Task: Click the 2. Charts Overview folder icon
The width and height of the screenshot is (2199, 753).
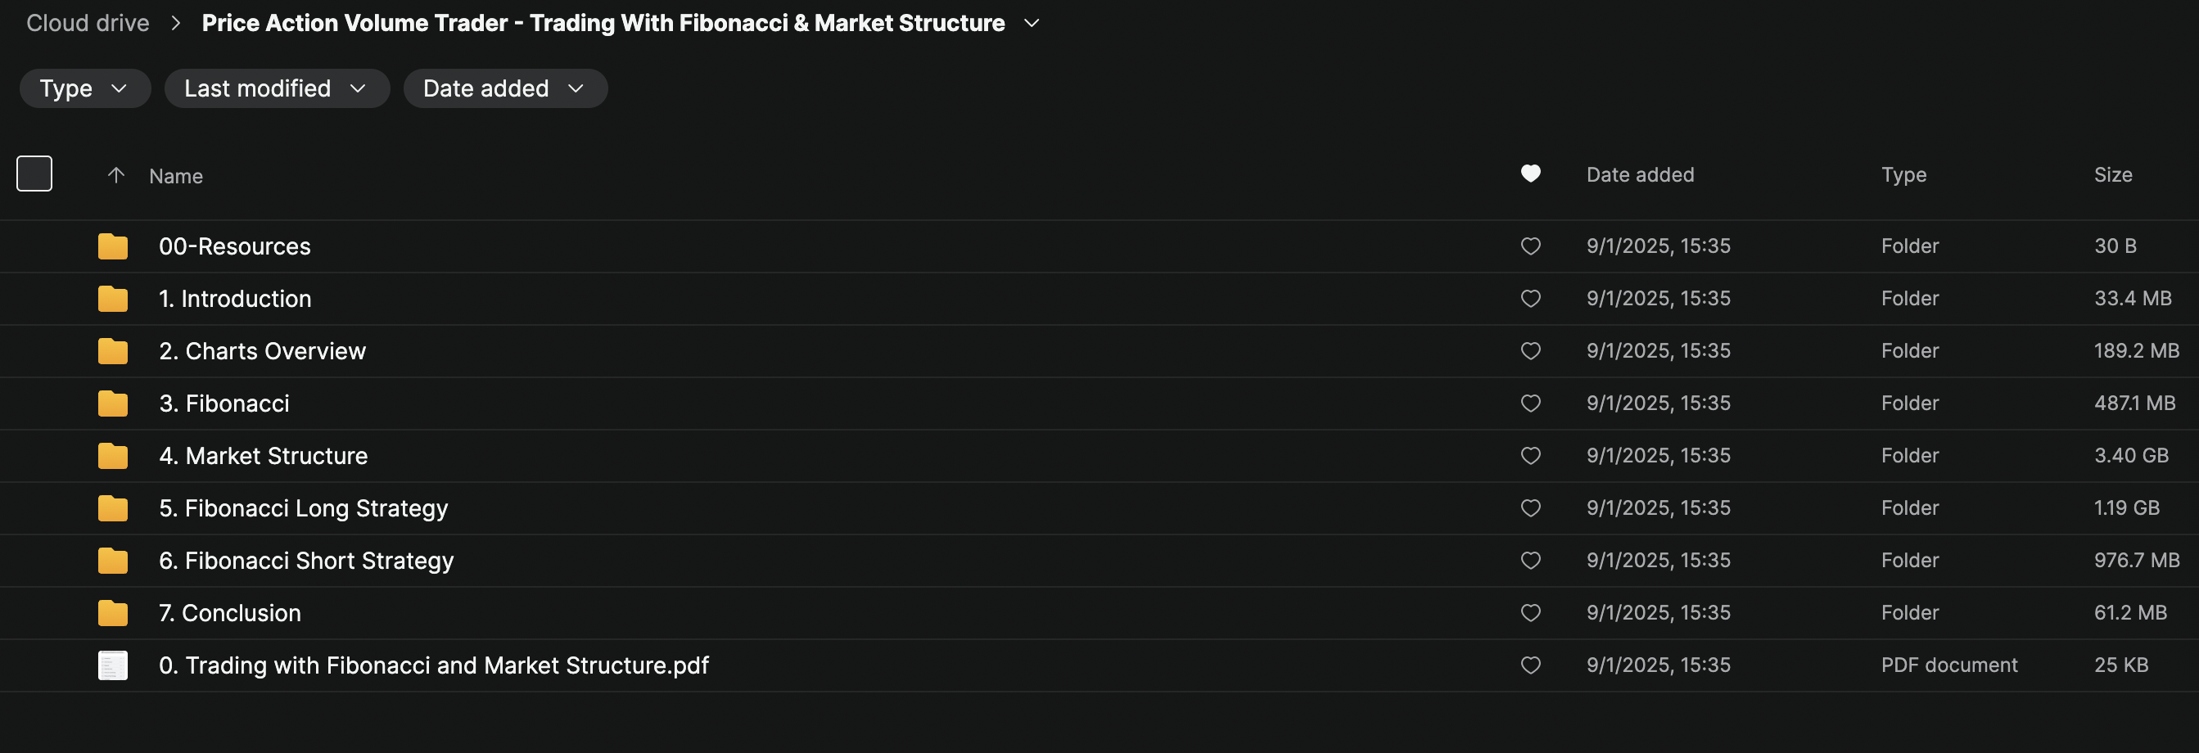Action: click(x=112, y=351)
